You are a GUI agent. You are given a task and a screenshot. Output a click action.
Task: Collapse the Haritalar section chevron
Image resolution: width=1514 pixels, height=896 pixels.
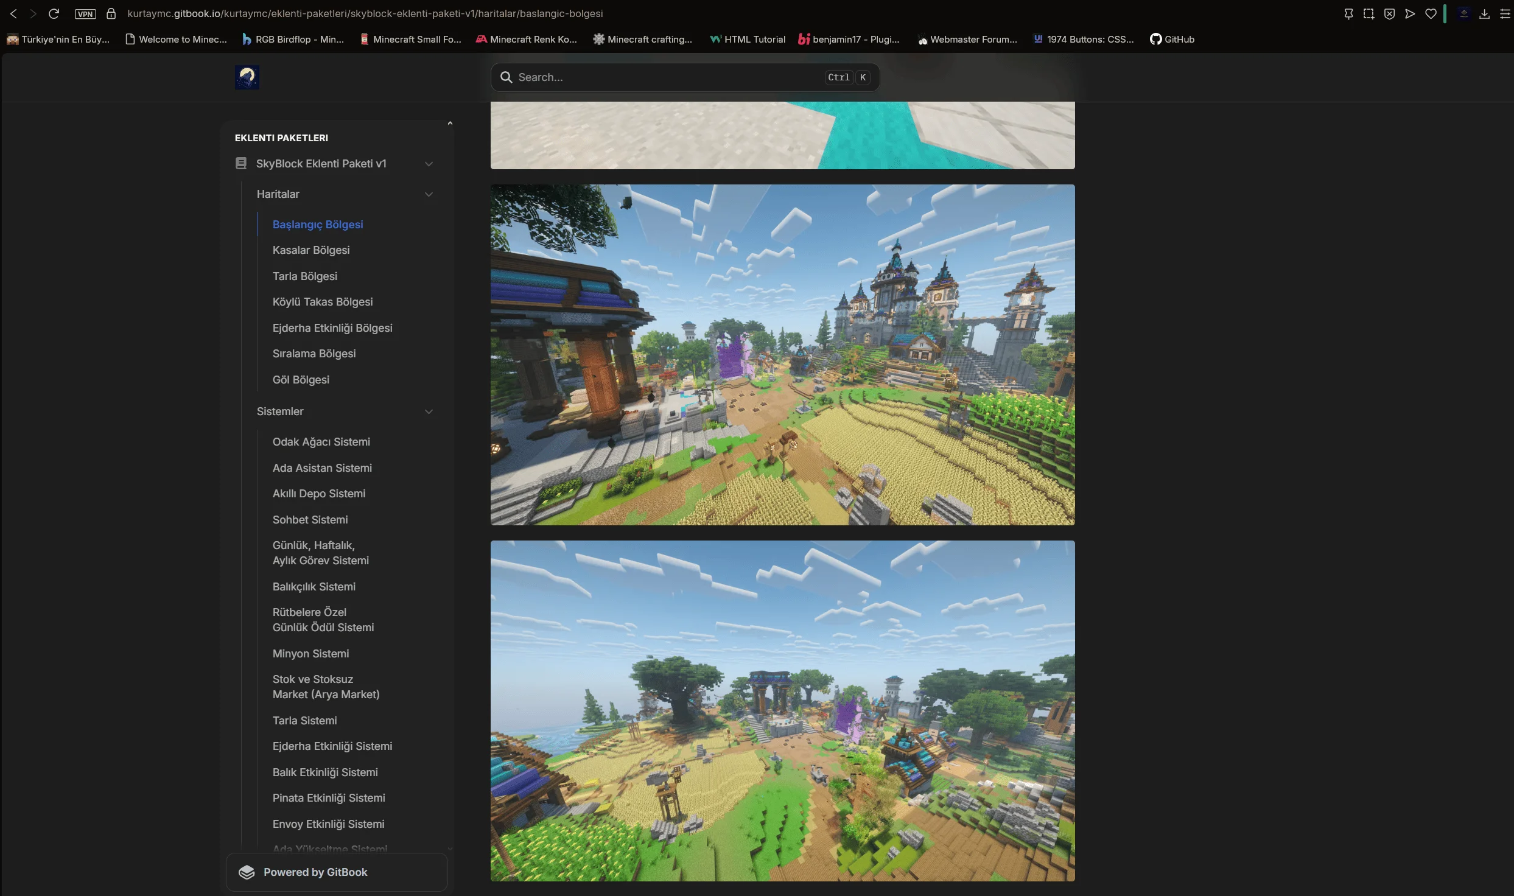429,194
